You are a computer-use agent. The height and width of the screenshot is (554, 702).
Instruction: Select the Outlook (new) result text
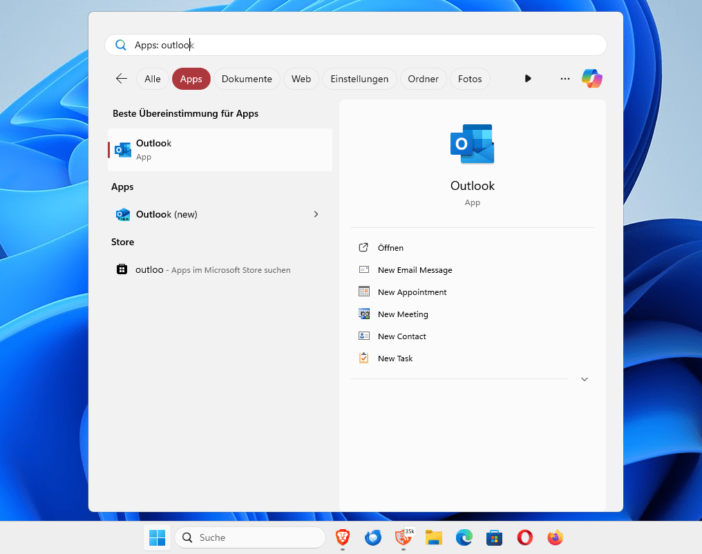click(x=167, y=214)
